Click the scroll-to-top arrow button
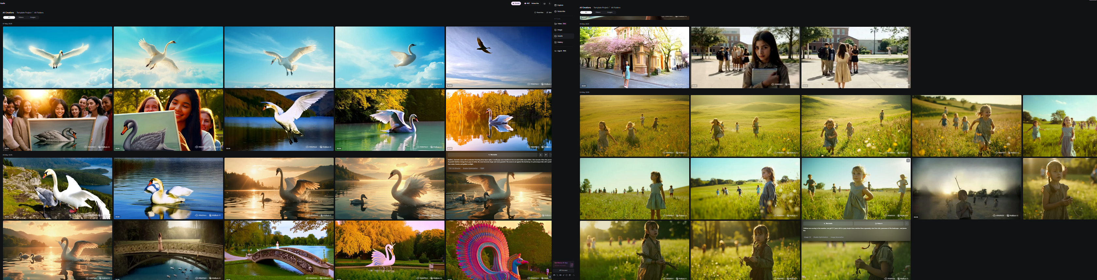This screenshot has width=1097, height=280. click(x=550, y=277)
